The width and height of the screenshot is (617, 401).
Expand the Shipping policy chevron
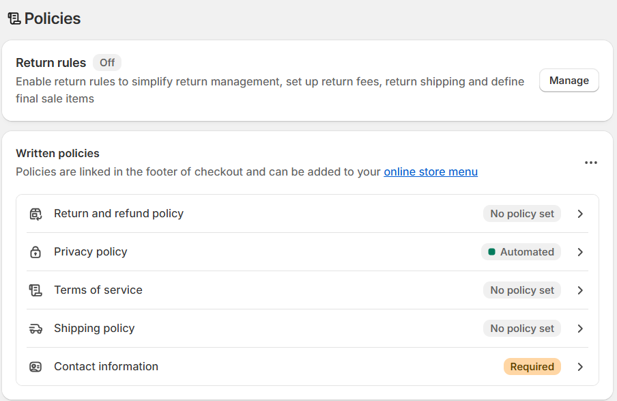point(580,328)
